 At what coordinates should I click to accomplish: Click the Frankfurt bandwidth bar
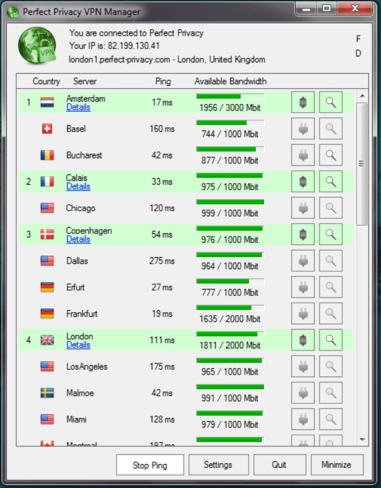230,308
